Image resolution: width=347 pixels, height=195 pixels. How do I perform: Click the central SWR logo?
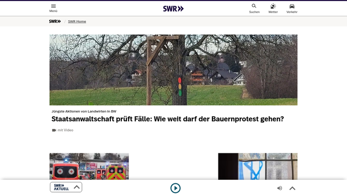(173, 9)
